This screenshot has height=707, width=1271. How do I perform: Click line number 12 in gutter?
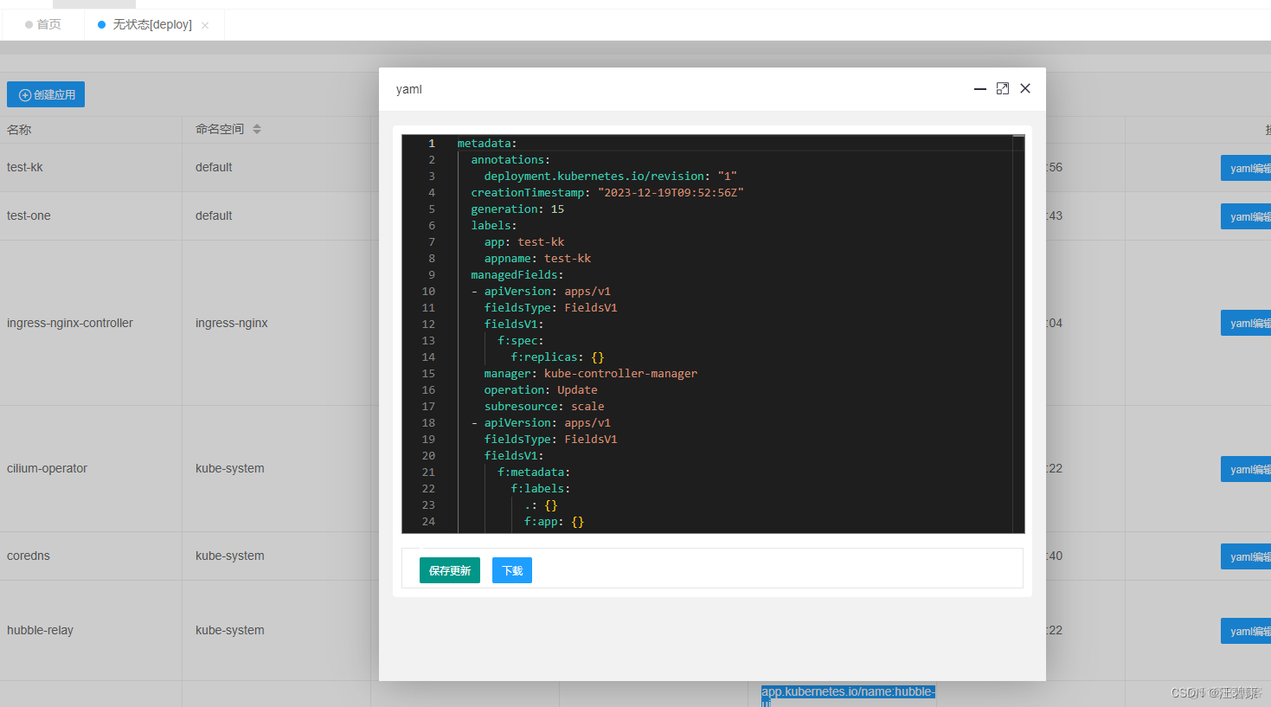(x=428, y=324)
